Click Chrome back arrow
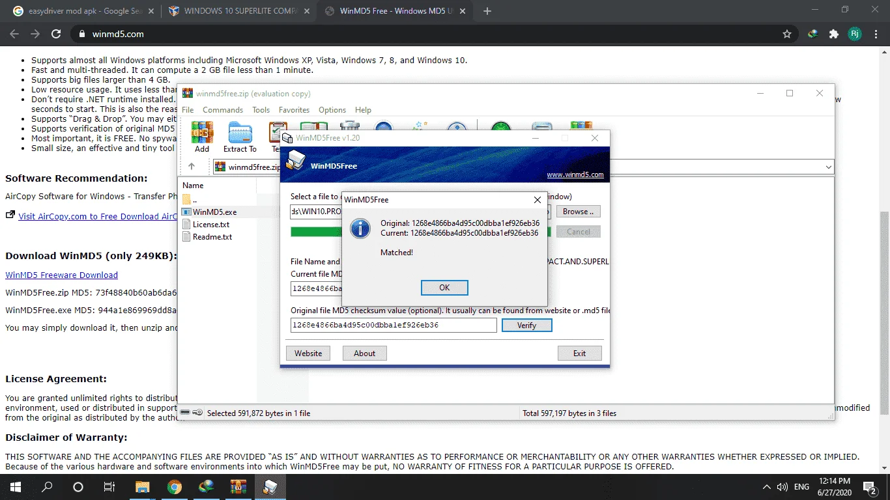The image size is (890, 500). point(14,34)
